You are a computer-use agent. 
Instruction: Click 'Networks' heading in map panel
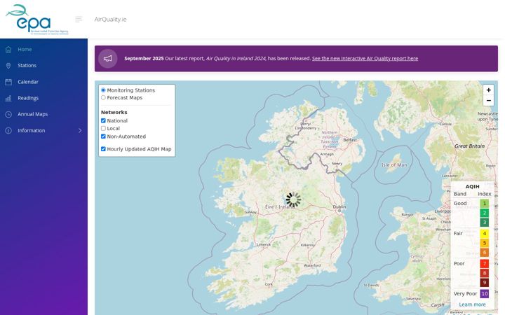pos(114,113)
